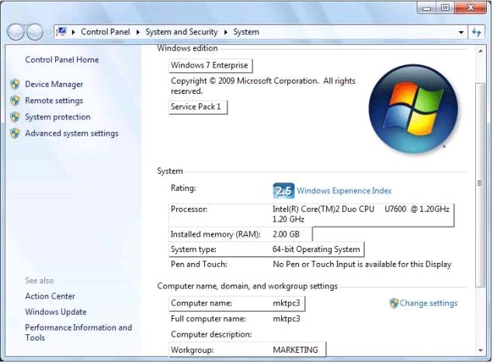Image resolution: width=493 pixels, height=363 pixels.
Task: Click shield icon beside Change settings
Action: tap(394, 303)
